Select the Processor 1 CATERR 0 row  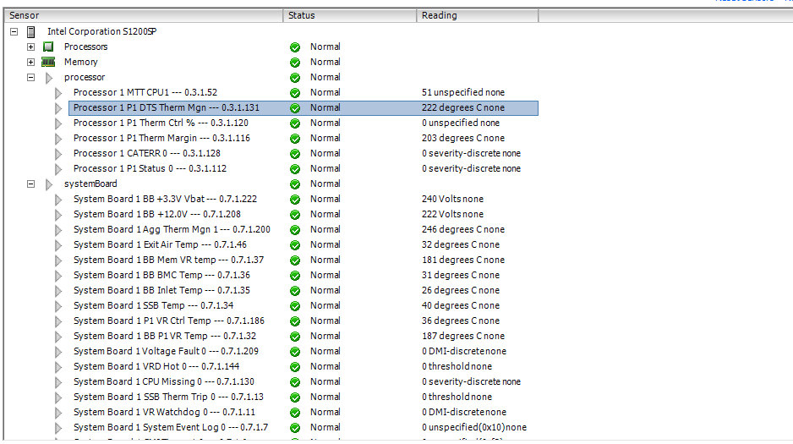146,153
